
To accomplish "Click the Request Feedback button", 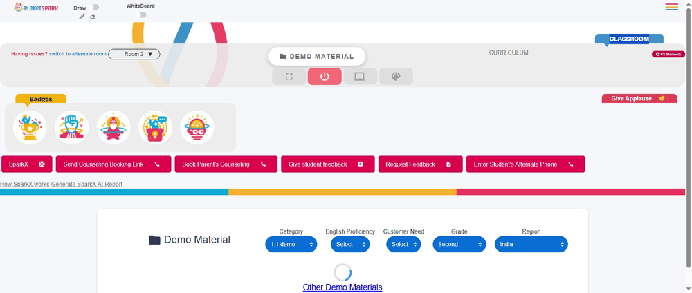I will click(x=421, y=164).
